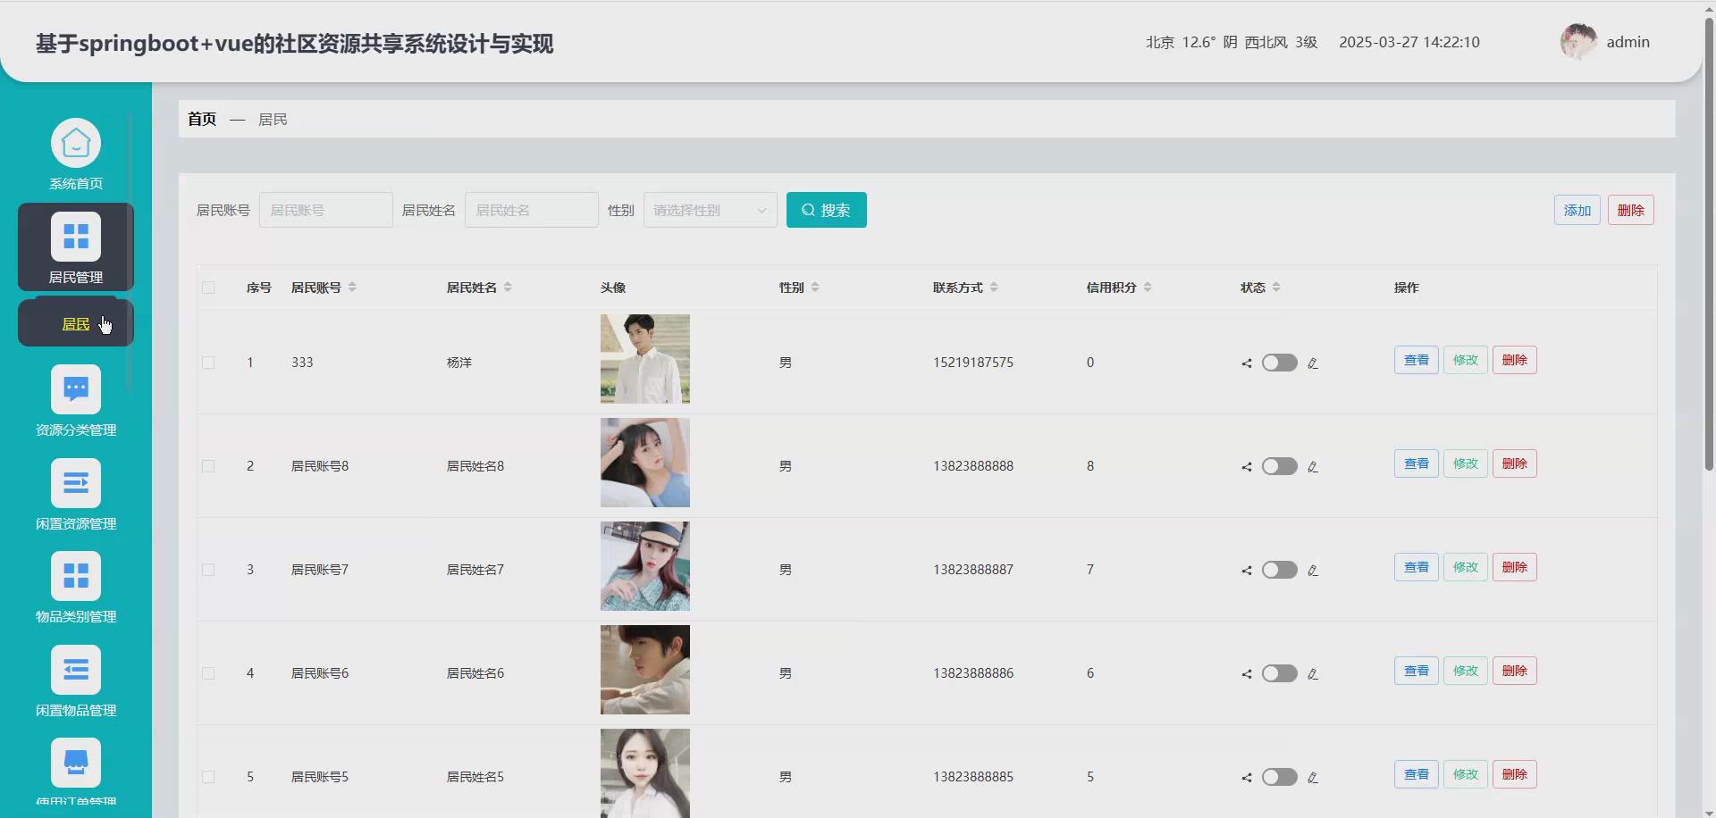Click share icon in 居民账号6 row

click(x=1247, y=674)
